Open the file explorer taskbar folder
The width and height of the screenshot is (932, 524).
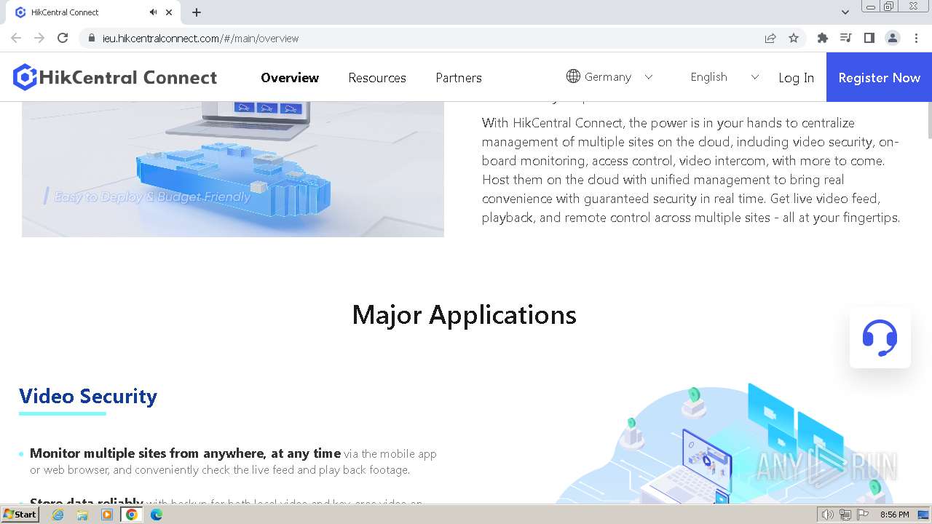click(82, 515)
